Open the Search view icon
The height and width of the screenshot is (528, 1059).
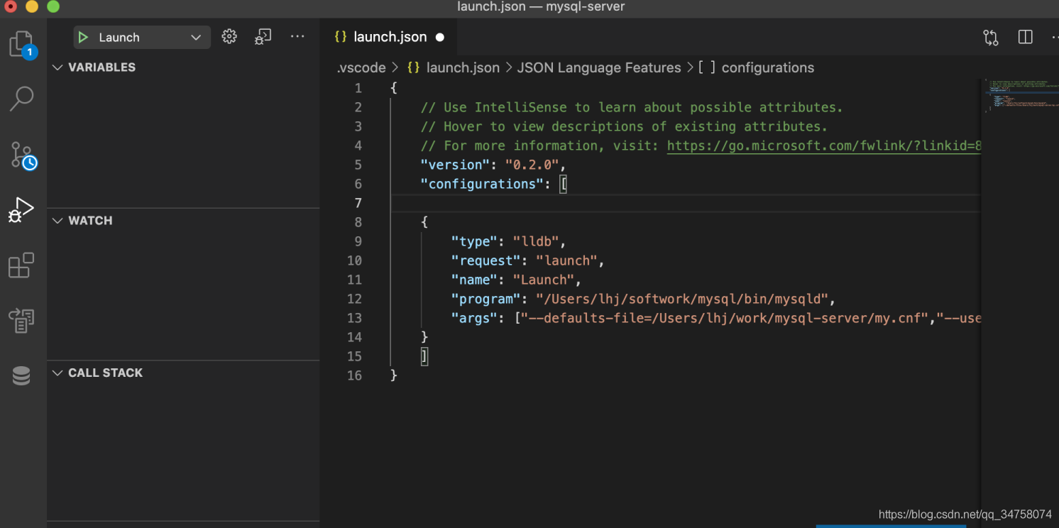pos(21,99)
